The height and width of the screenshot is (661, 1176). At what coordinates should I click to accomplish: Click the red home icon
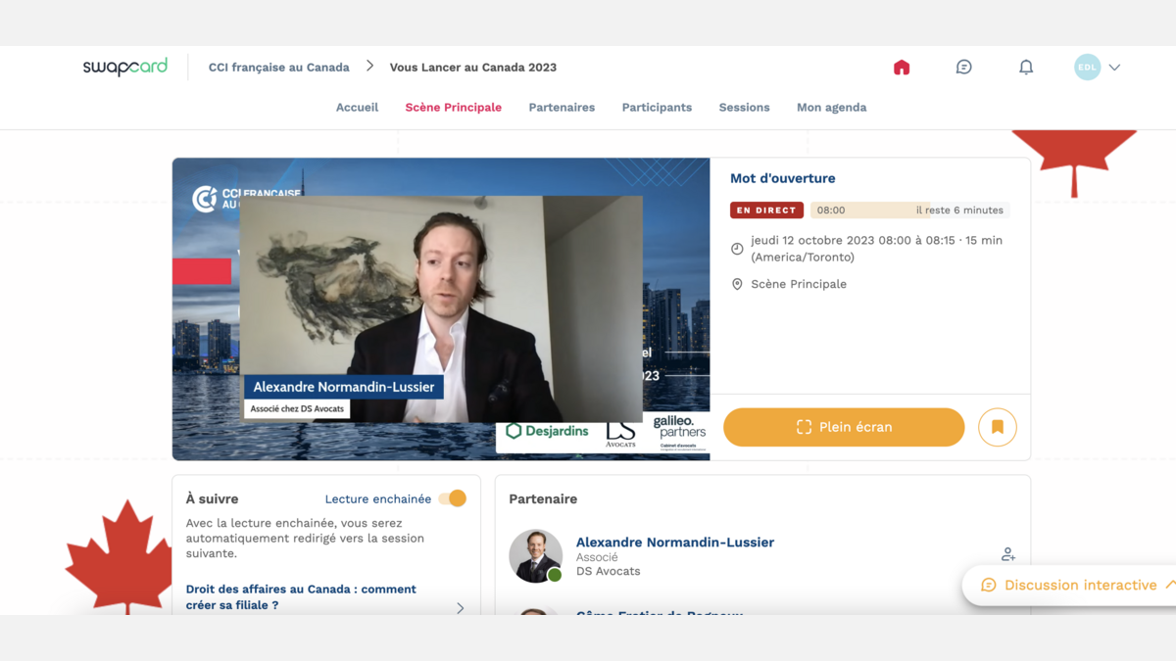pyautogui.click(x=902, y=68)
